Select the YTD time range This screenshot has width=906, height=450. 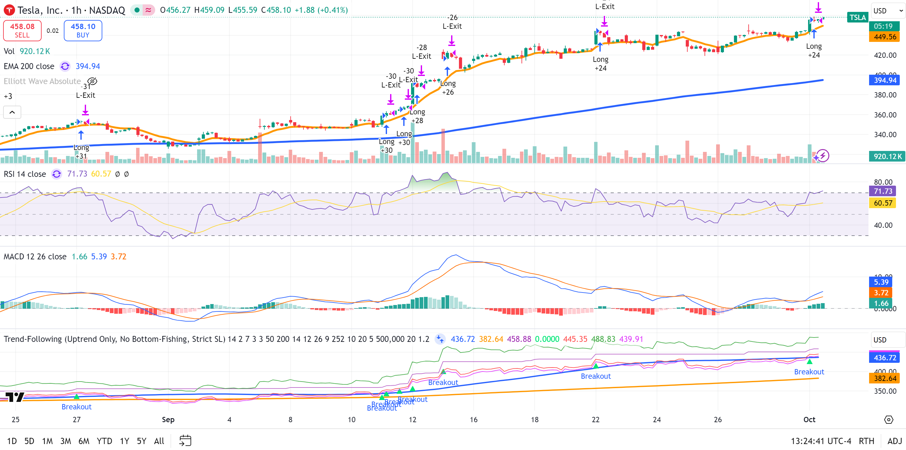[x=104, y=441]
